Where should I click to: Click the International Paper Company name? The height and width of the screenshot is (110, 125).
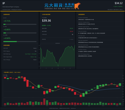click(x=11, y=7)
